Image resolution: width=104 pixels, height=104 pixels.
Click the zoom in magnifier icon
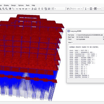3,9
